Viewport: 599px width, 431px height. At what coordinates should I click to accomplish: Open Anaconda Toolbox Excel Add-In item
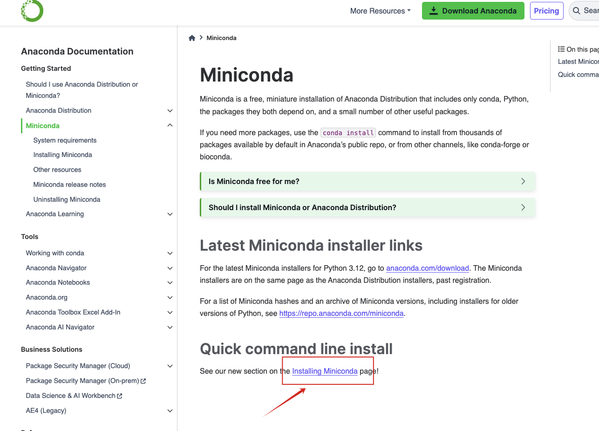click(x=73, y=312)
